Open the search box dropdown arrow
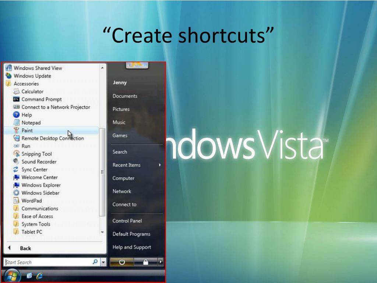 tap(103, 262)
